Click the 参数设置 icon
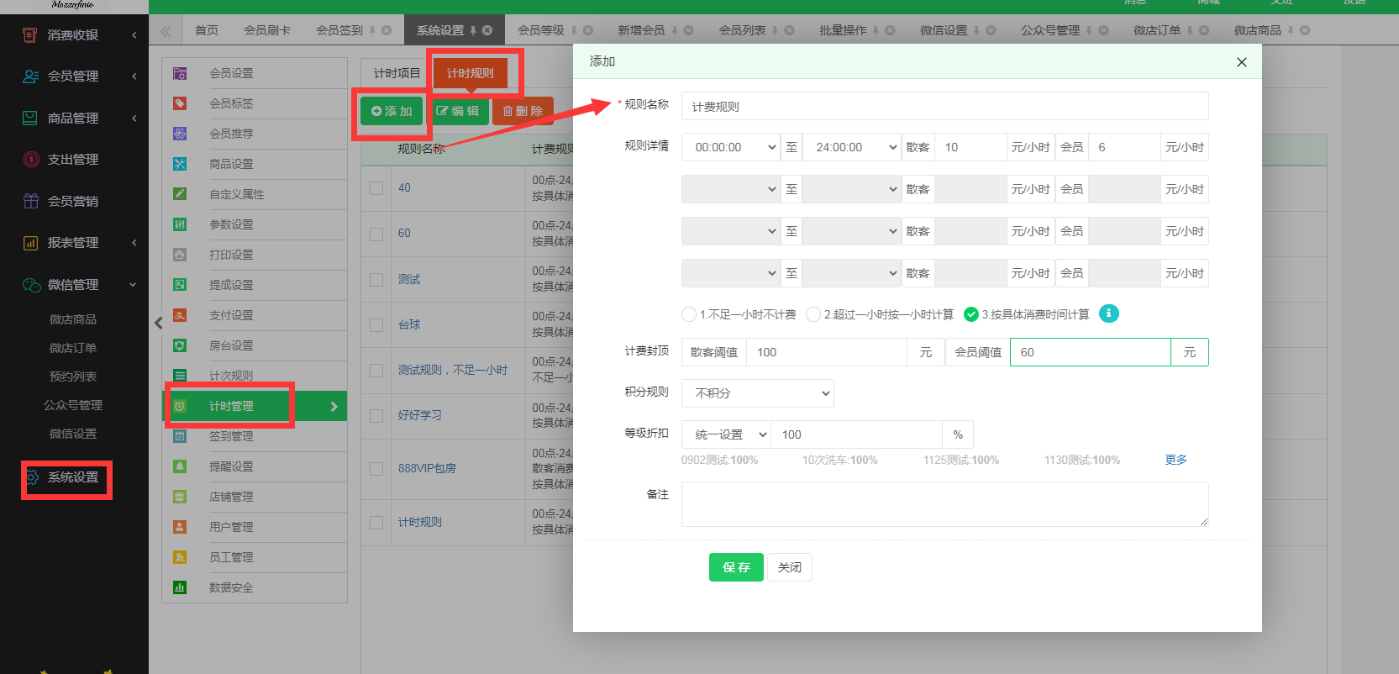 click(180, 224)
